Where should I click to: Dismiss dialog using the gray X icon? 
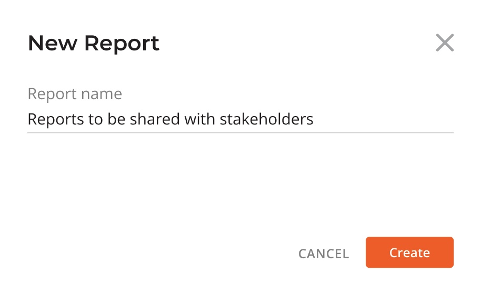click(x=445, y=43)
